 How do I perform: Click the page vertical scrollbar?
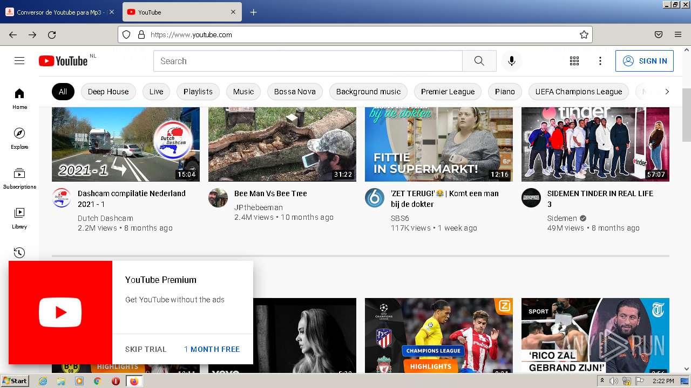(x=686, y=114)
